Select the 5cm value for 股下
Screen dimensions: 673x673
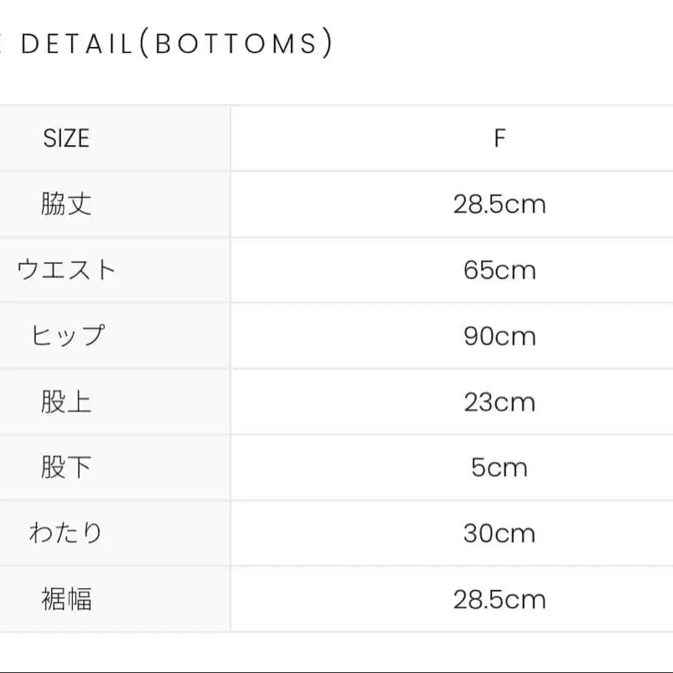click(500, 467)
